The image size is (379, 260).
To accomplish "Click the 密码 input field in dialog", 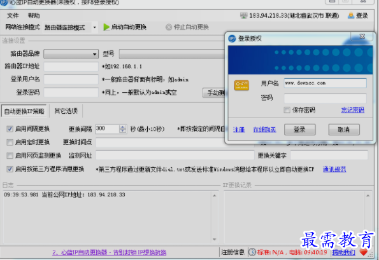I will tap(325, 99).
